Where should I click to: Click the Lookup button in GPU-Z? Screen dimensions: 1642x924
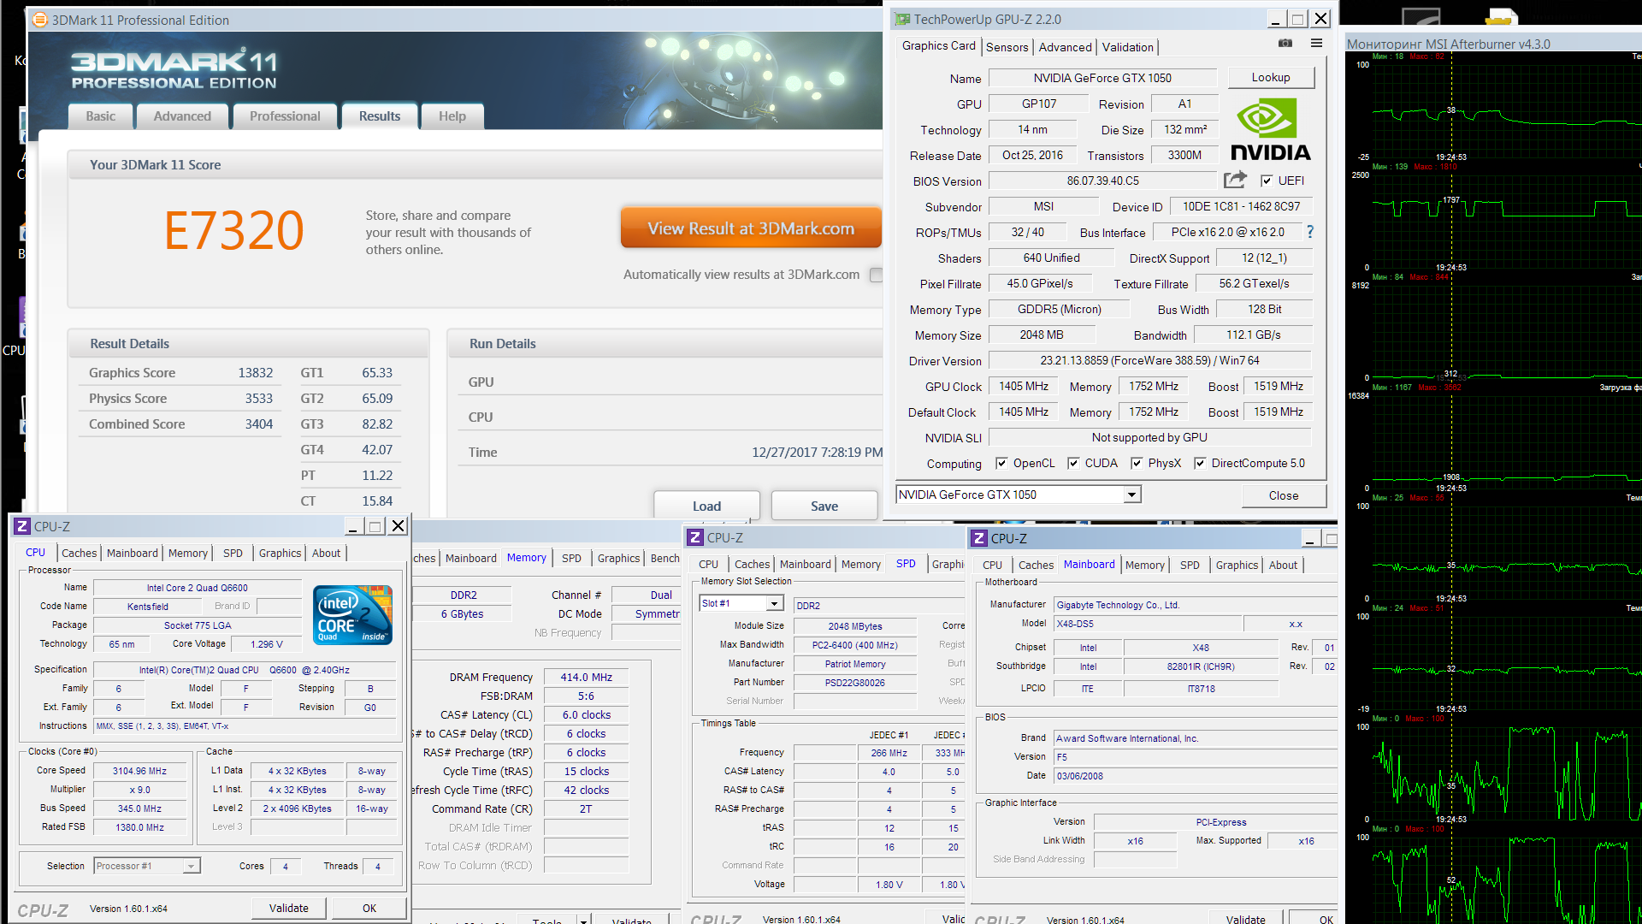tap(1271, 77)
